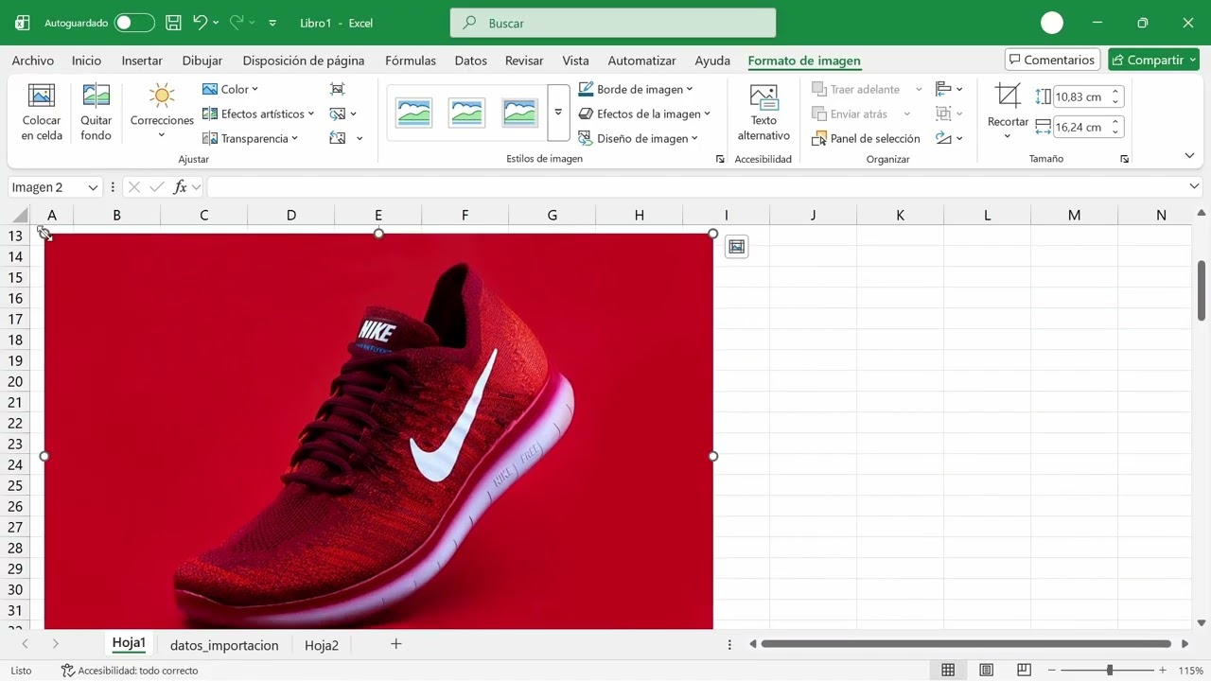Decrease image width with down stepper
1211x681 pixels.
(1115, 131)
